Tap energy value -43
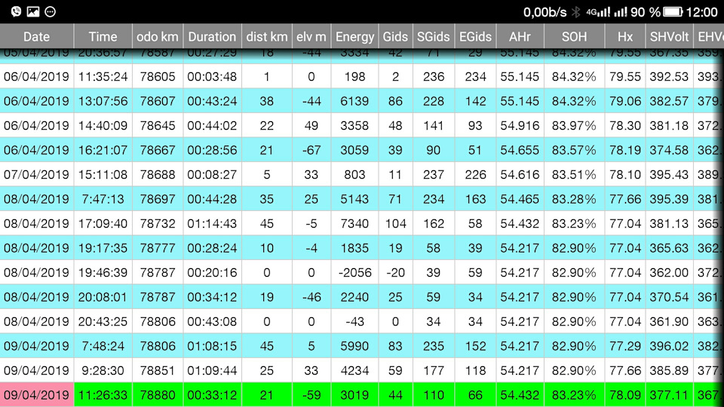Image resolution: width=724 pixels, height=407 pixels. [354, 321]
